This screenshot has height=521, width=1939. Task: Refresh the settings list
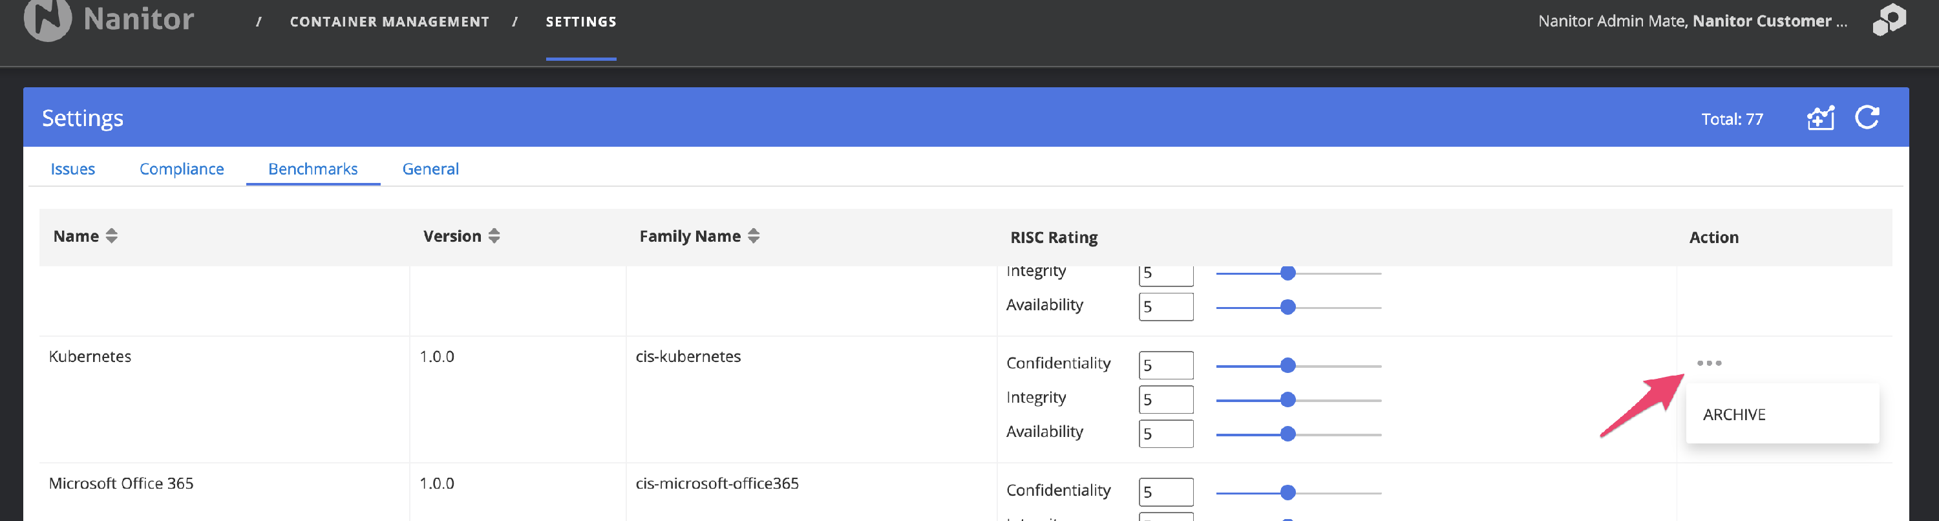[1867, 118]
